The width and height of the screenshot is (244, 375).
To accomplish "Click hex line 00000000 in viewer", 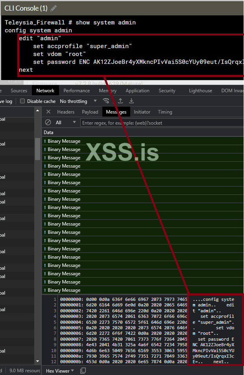I will (124, 299).
